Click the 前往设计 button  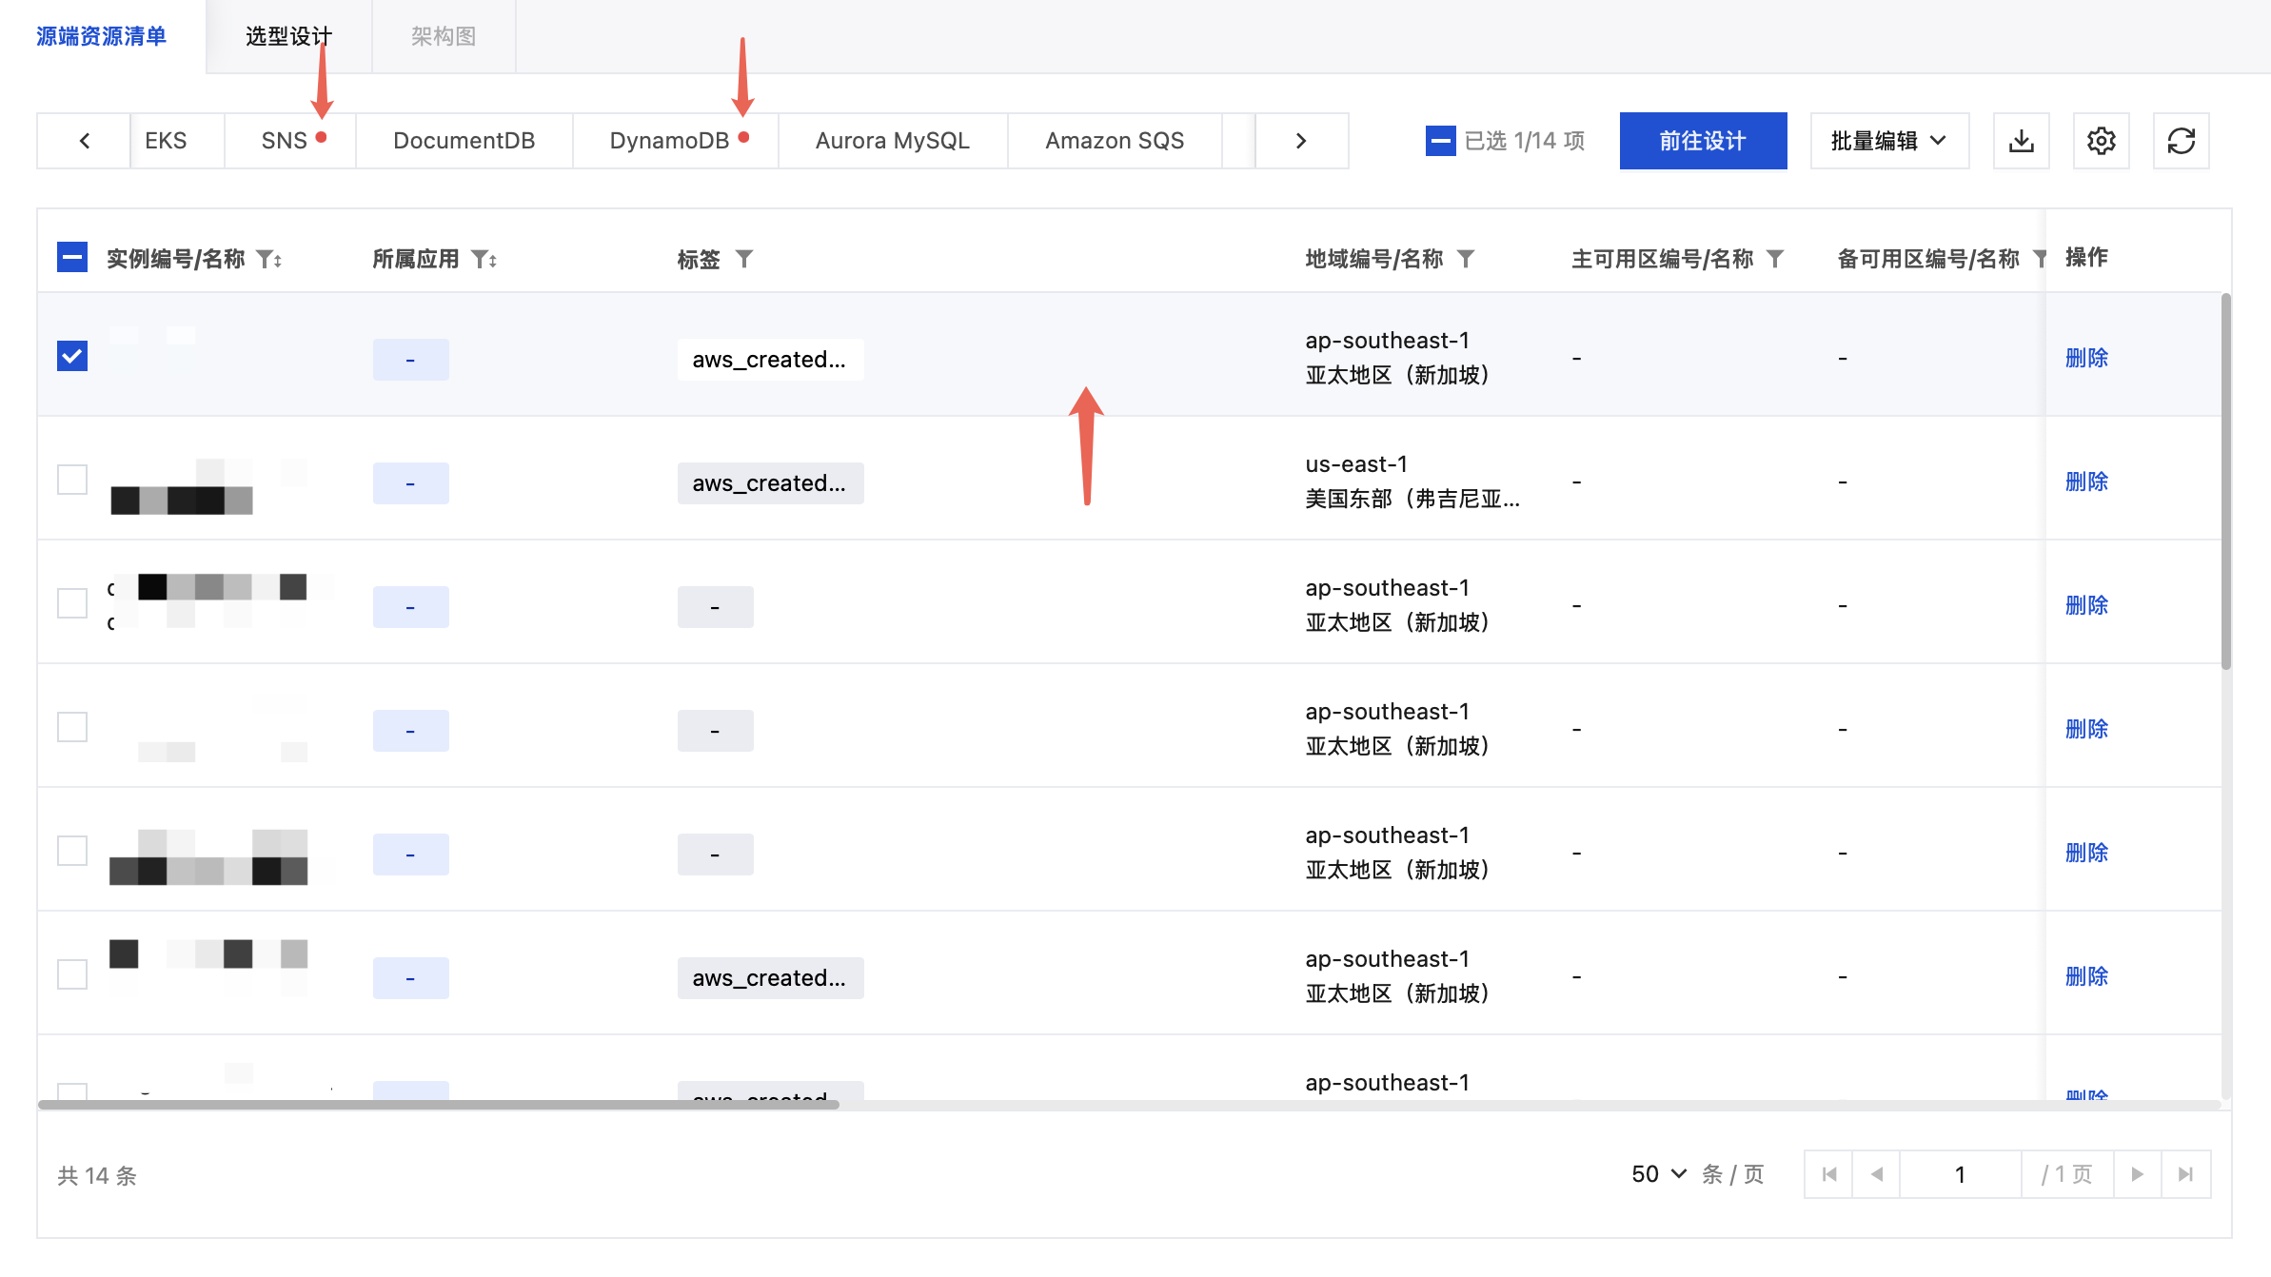[x=1702, y=141]
